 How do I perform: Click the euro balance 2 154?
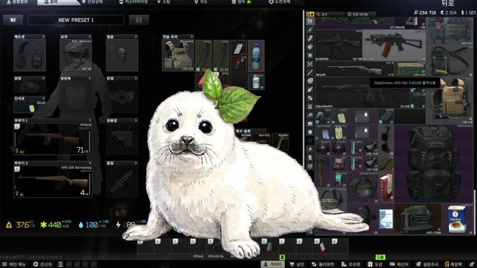[x=448, y=12]
